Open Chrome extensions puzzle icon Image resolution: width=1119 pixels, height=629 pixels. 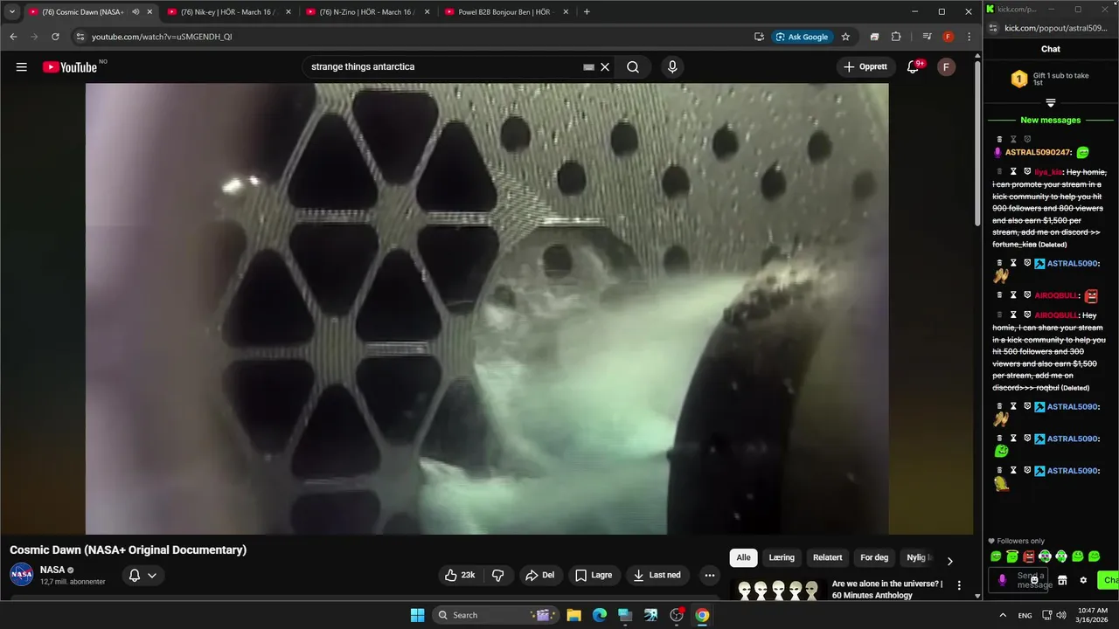pyautogui.click(x=896, y=37)
